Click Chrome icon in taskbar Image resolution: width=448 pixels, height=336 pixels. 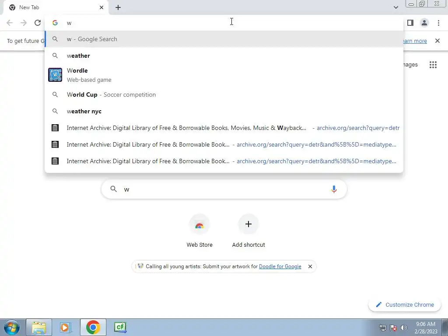(93, 327)
